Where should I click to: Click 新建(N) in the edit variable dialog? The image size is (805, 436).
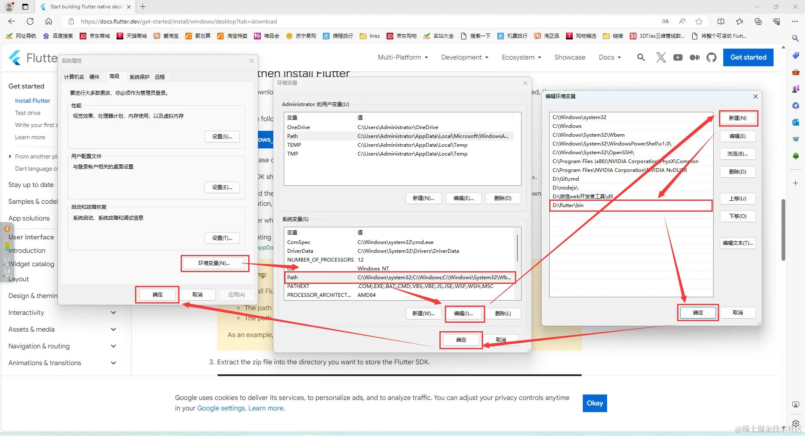pos(738,118)
